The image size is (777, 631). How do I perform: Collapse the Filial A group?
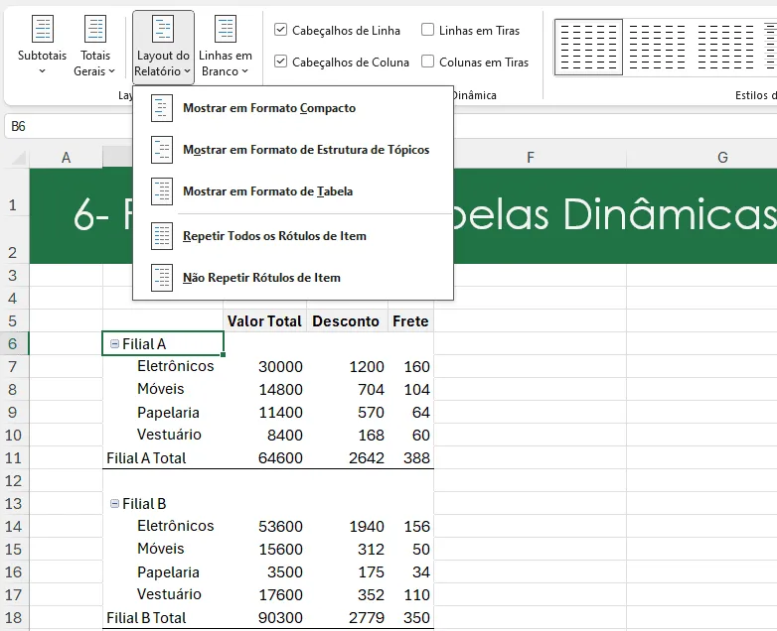click(114, 343)
